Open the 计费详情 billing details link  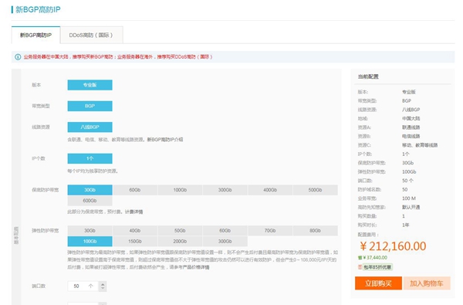point(133,212)
